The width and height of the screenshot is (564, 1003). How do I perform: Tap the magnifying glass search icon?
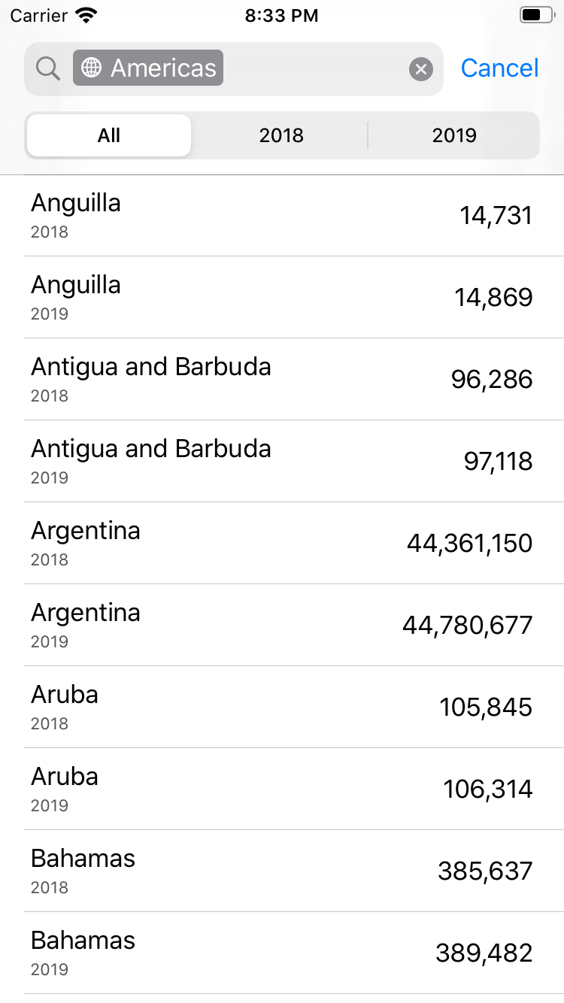(48, 68)
